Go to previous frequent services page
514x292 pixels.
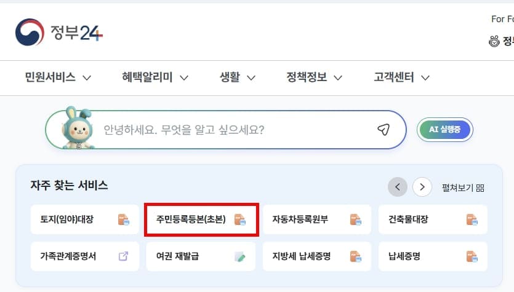398,187
